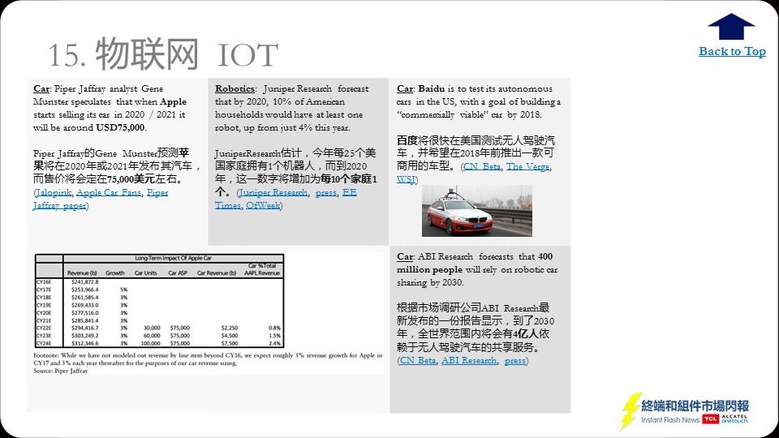This screenshot has height=438, width=779.
Task: Click the bold 每10个家庭1个 text
Action: click(x=295, y=185)
